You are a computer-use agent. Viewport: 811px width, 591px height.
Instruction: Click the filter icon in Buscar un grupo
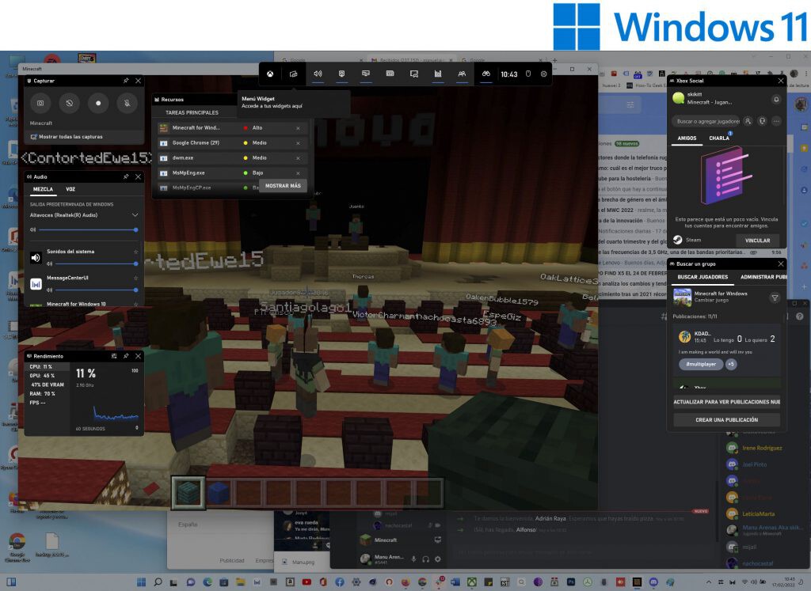click(775, 297)
